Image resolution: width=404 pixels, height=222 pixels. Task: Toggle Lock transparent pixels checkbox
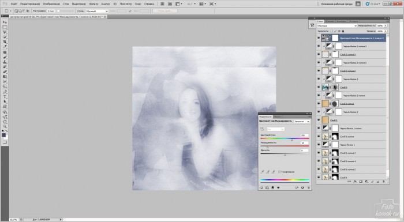(x=331, y=31)
